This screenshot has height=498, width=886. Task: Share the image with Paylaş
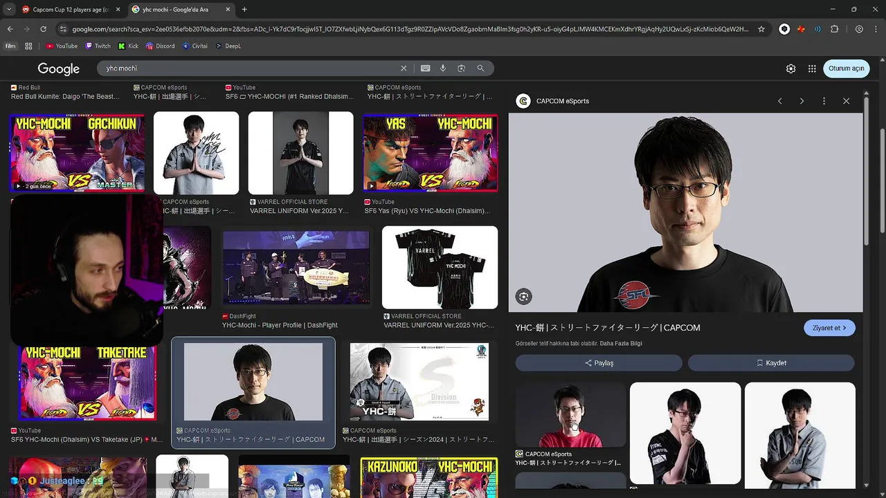click(x=599, y=362)
